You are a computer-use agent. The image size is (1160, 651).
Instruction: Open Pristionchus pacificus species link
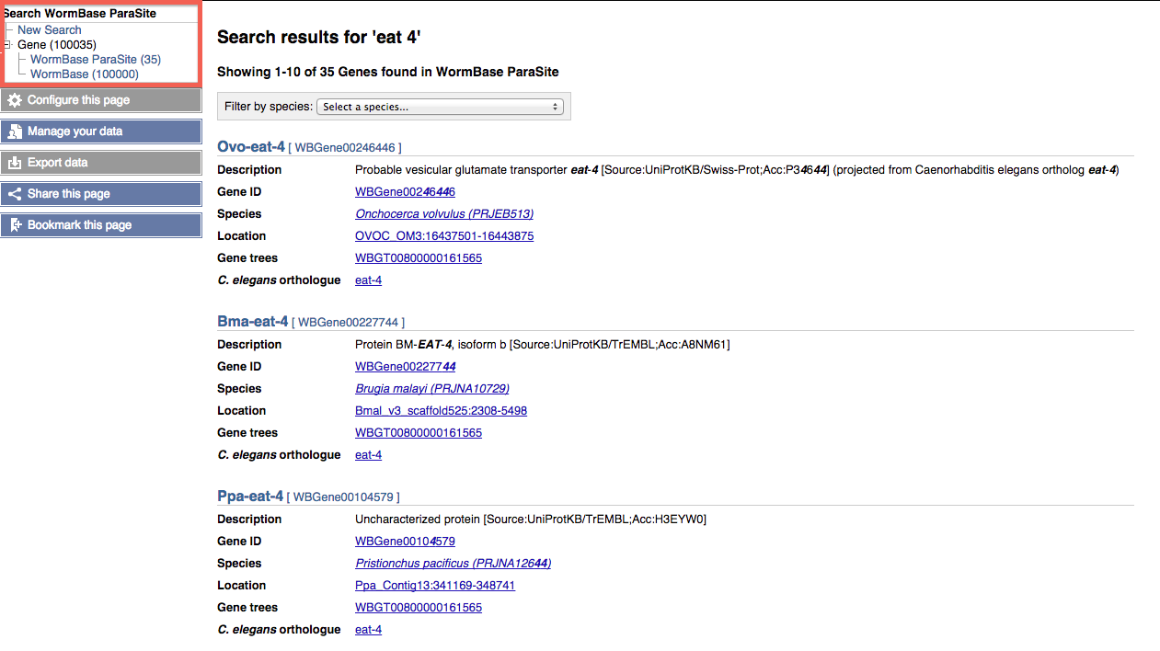coord(453,563)
